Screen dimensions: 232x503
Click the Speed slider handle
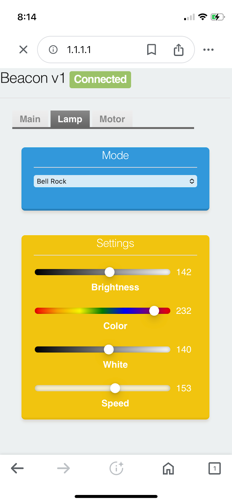[115, 388]
